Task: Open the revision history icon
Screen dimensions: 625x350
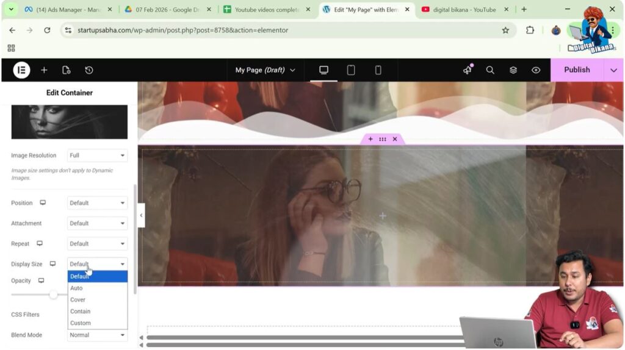Action: tap(89, 70)
